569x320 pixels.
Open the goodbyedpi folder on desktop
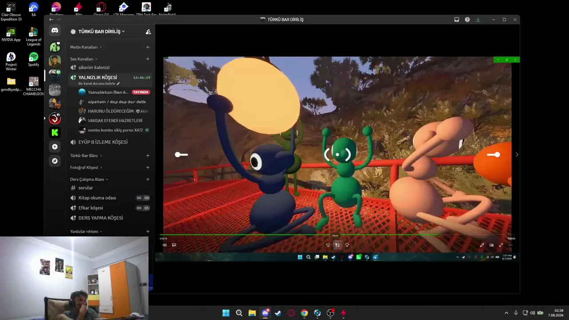pyautogui.click(x=11, y=84)
